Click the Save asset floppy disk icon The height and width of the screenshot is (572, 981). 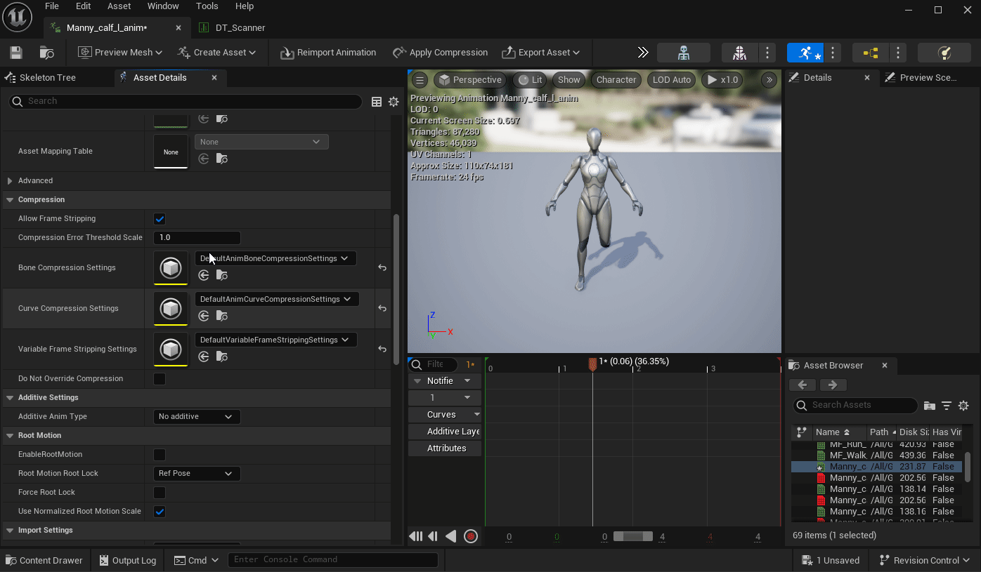(x=16, y=53)
